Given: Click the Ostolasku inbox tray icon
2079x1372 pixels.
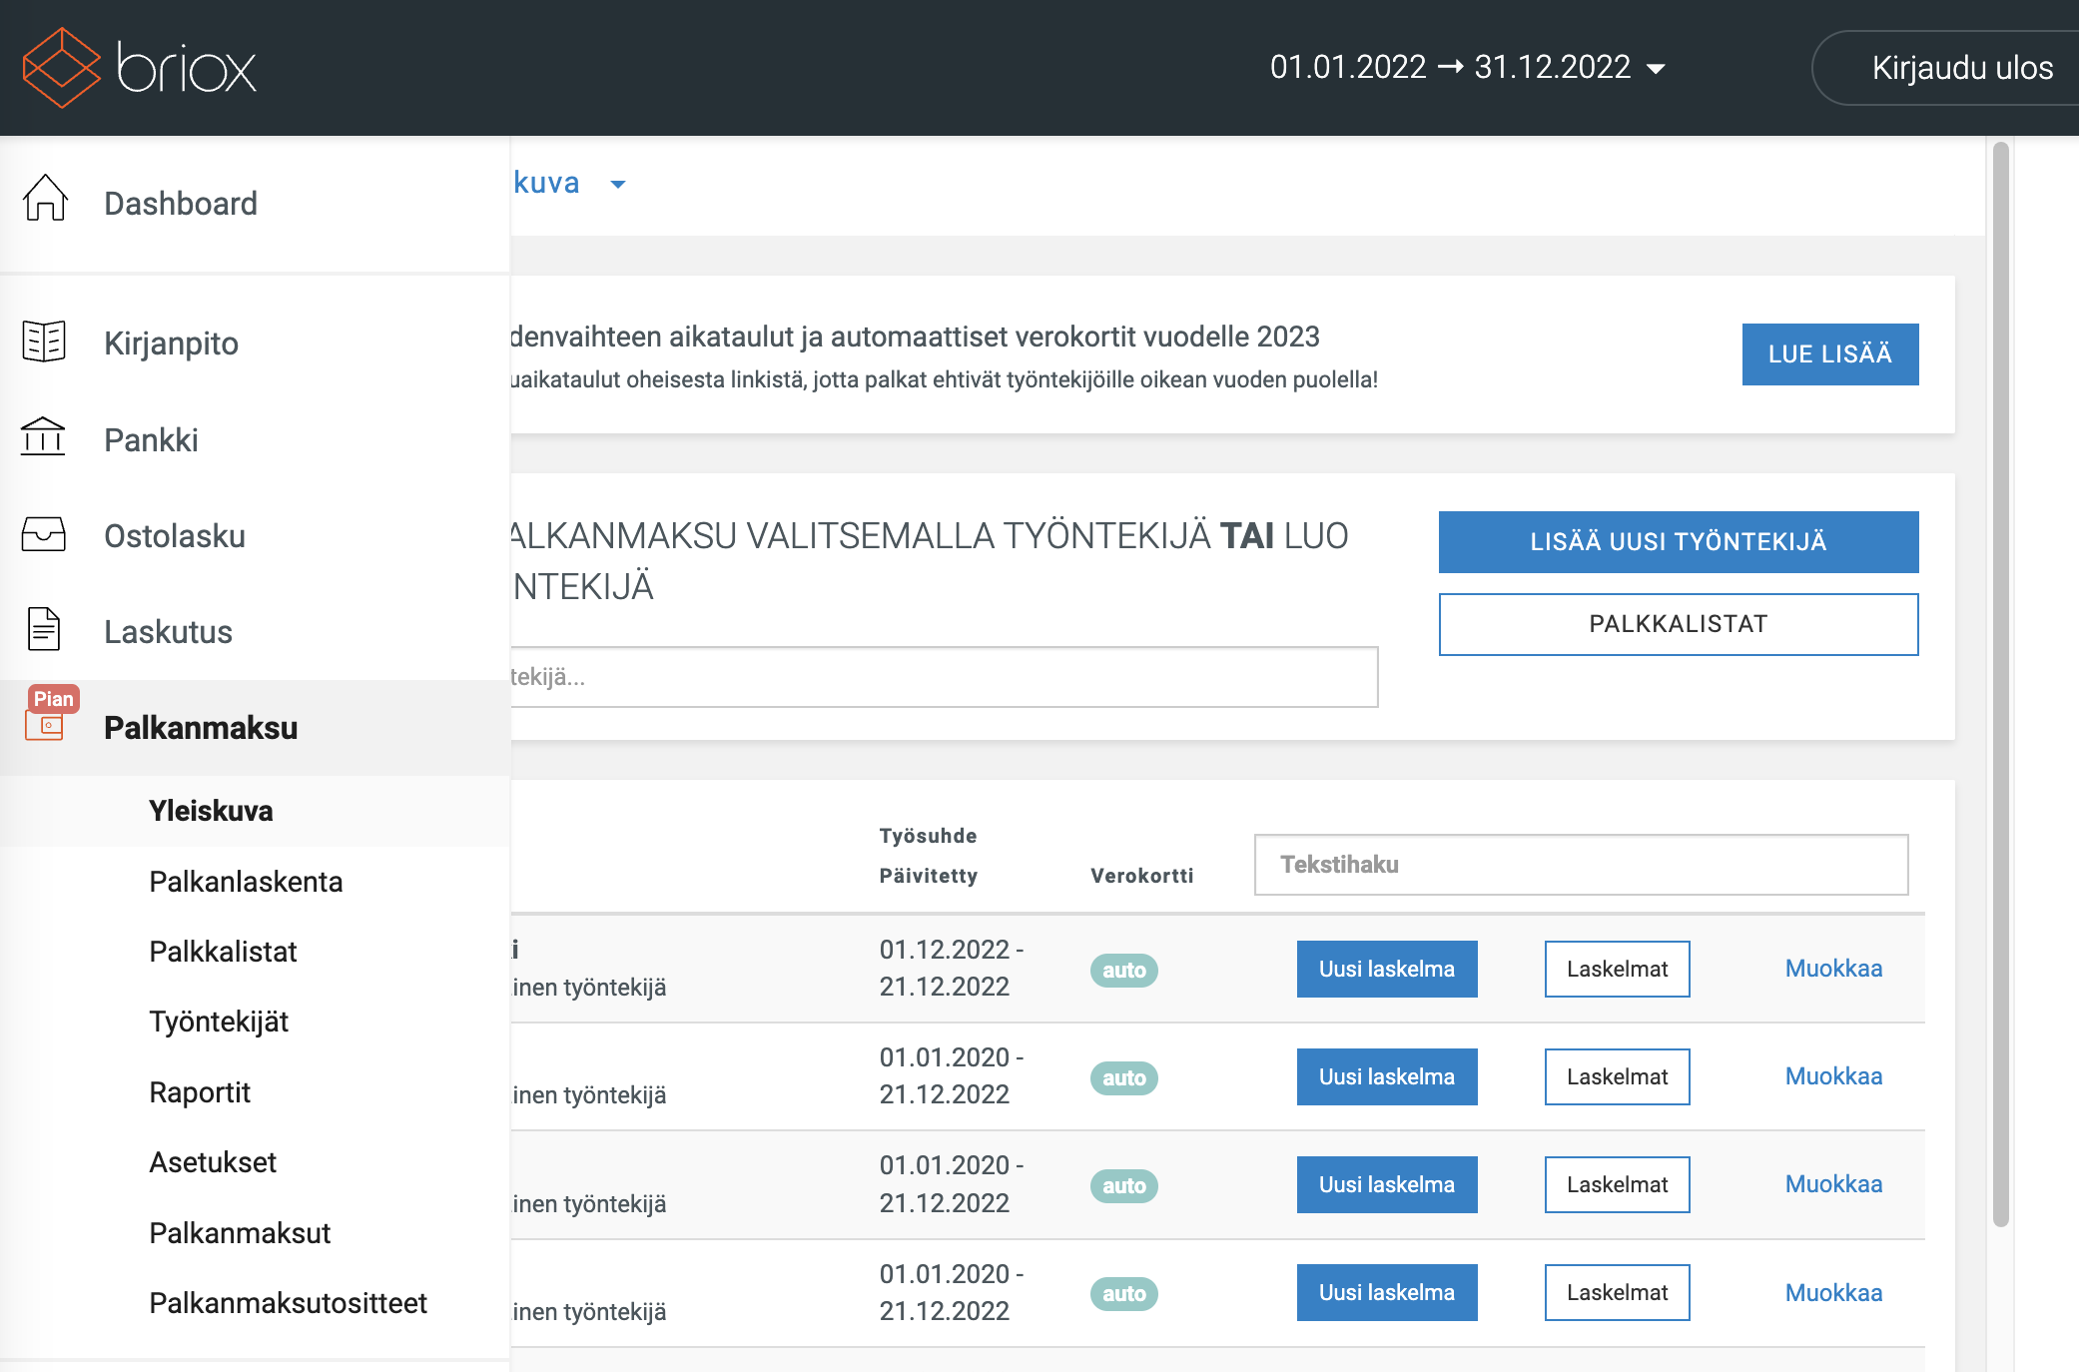Looking at the screenshot, I should point(44,534).
